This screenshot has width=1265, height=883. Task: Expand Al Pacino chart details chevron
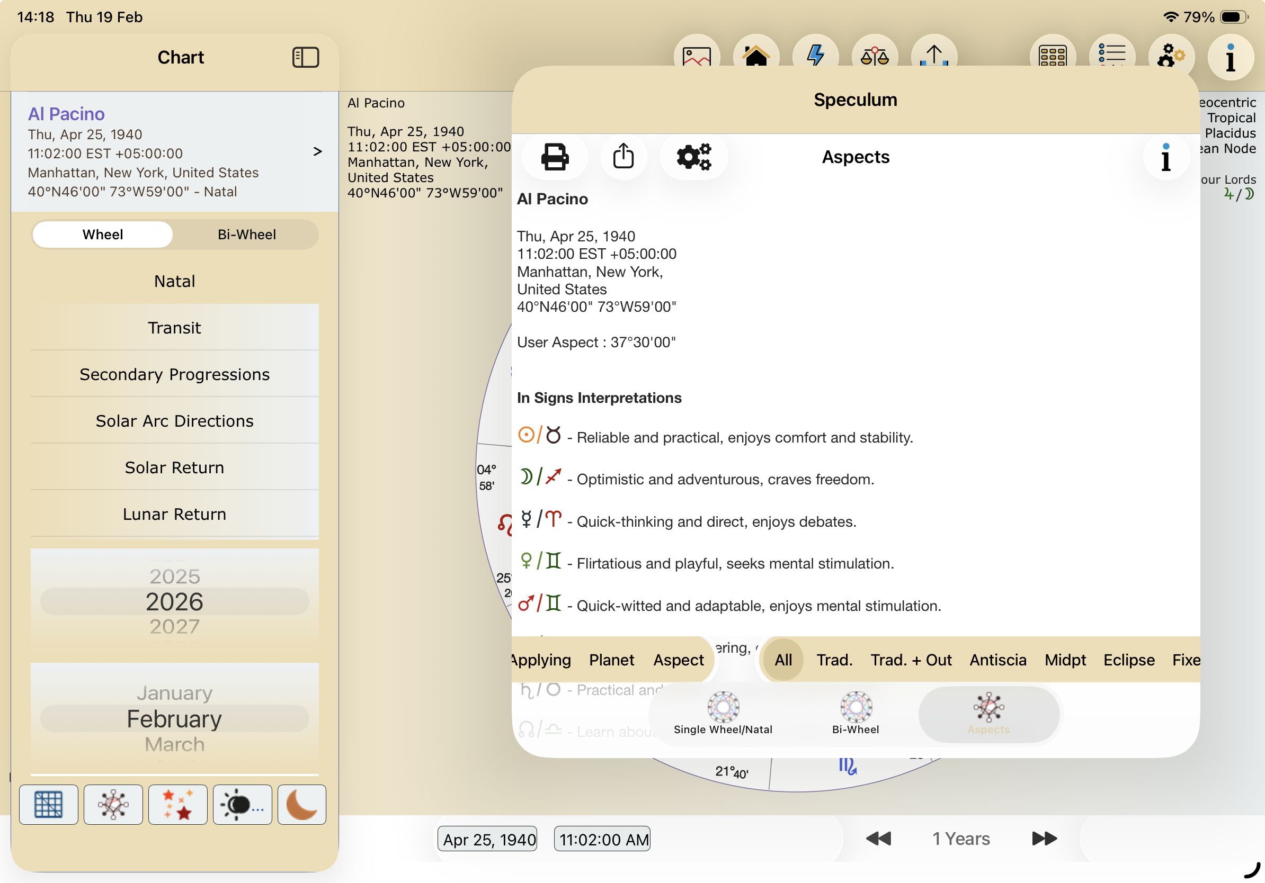(317, 151)
